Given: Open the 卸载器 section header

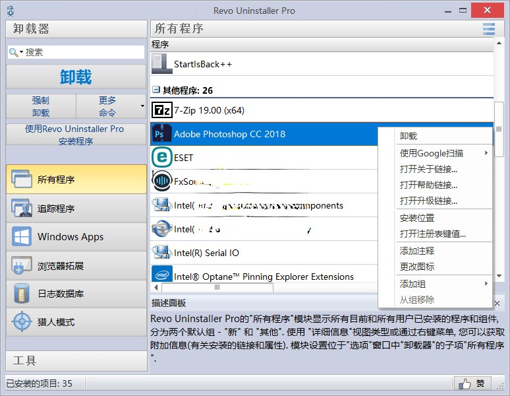Looking at the screenshot, I should (x=76, y=28).
